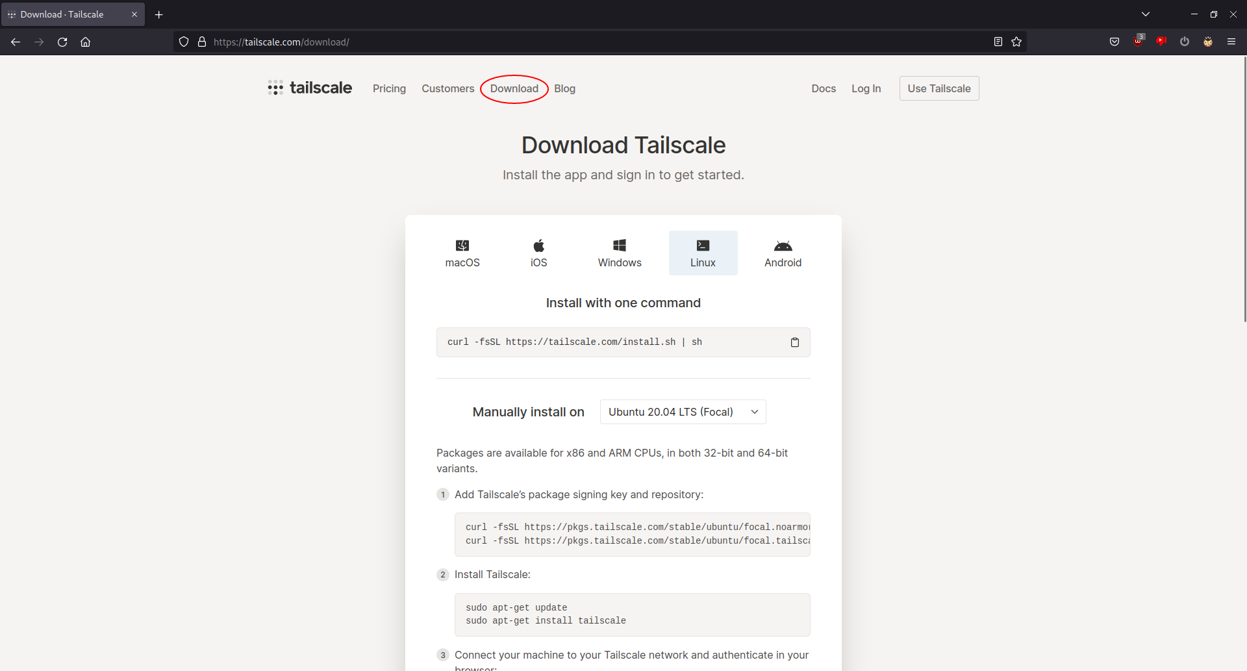Click the 'Download Tailscale' heading
Viewport: 1247px width, 671px height.
[623, 145]
